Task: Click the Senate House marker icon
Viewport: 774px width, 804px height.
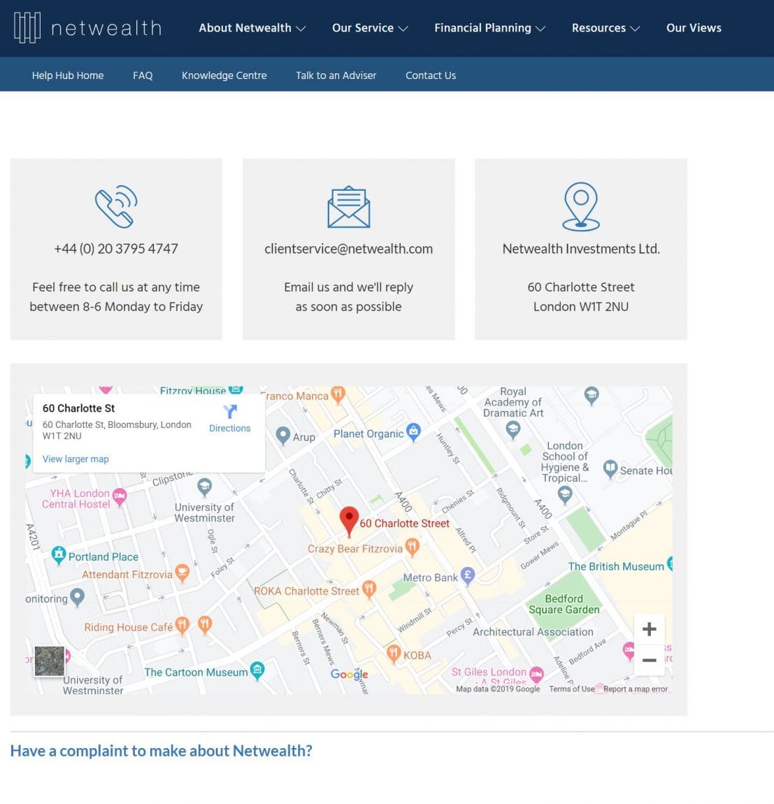Action: point(610,468)
